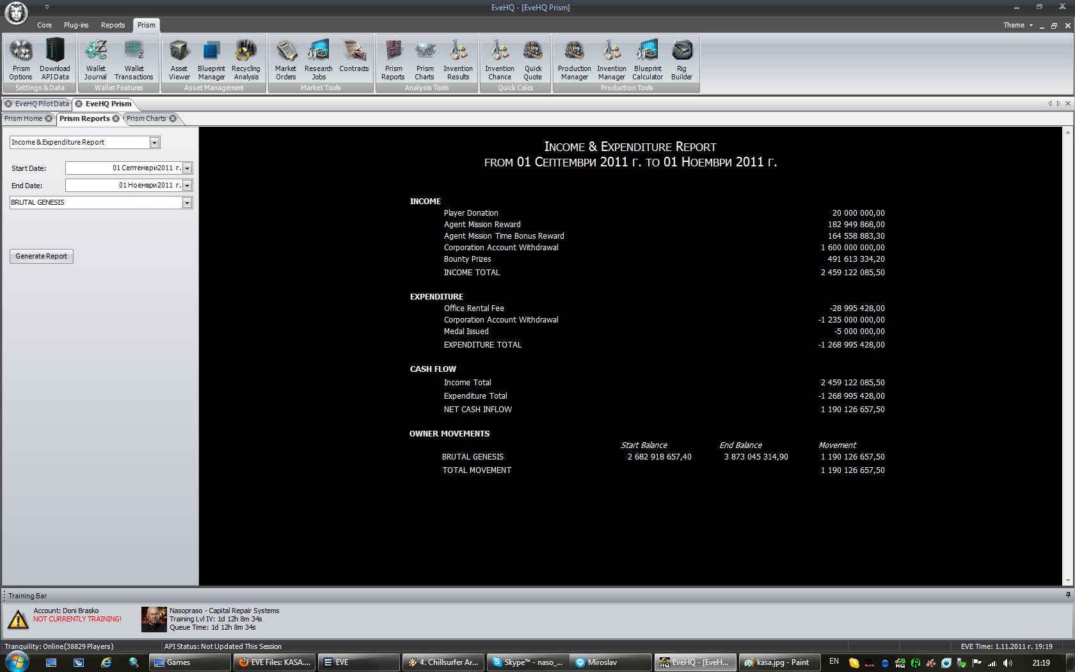1075x672 pixels.
Task: Switch to the Prism Home tab
Action: tap(23, 118)
